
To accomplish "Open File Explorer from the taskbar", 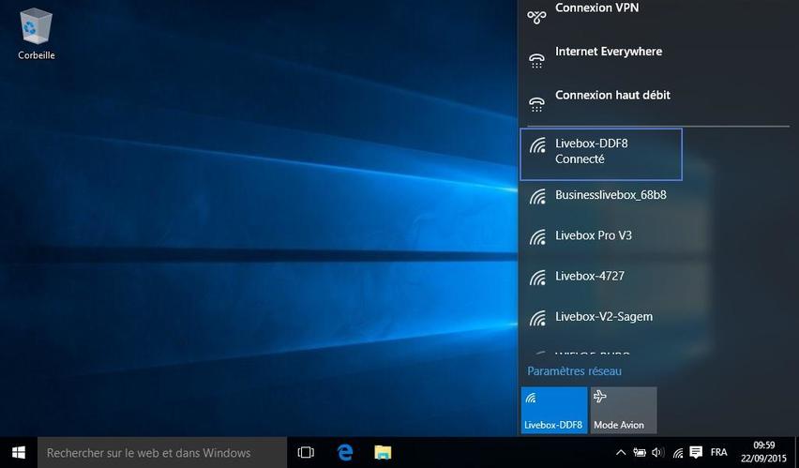I will point(384,452).
